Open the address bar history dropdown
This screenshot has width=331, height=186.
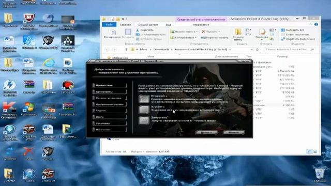pos(251,50)
